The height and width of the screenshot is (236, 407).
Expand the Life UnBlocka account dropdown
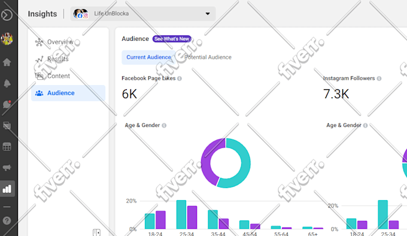coord(143,14)
